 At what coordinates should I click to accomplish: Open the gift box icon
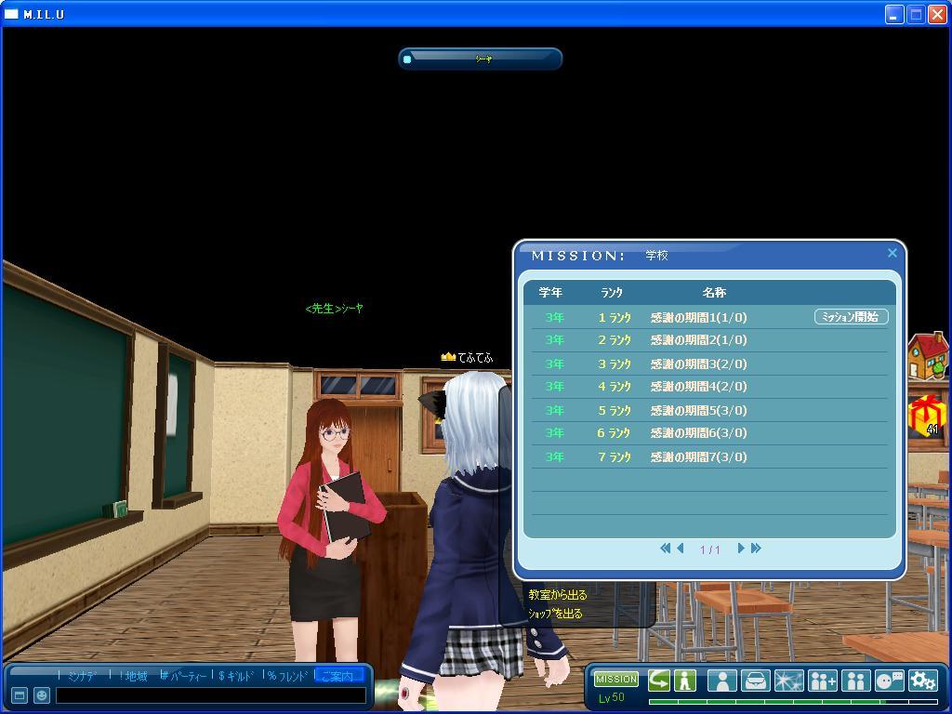(x=927, y=416)
